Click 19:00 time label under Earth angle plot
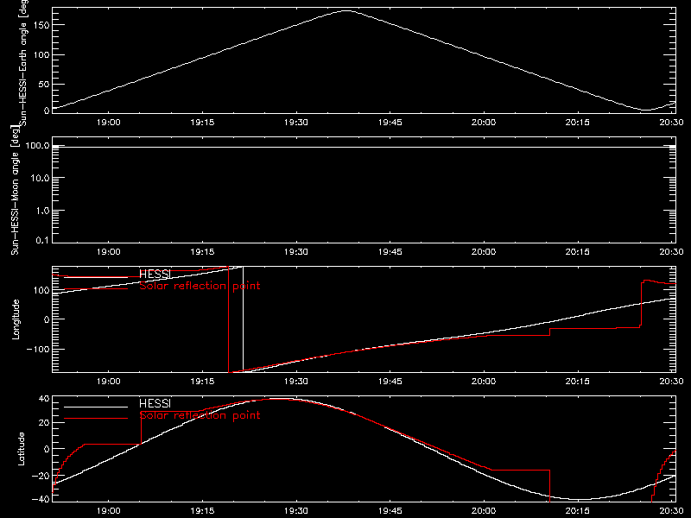 [109, 123]
